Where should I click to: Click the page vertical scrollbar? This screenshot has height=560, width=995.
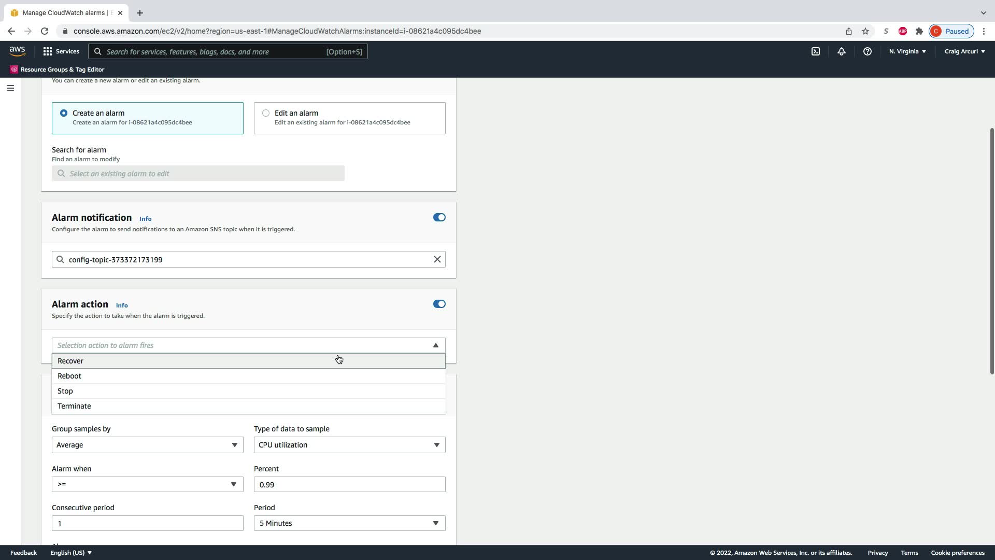coord(992,250)
